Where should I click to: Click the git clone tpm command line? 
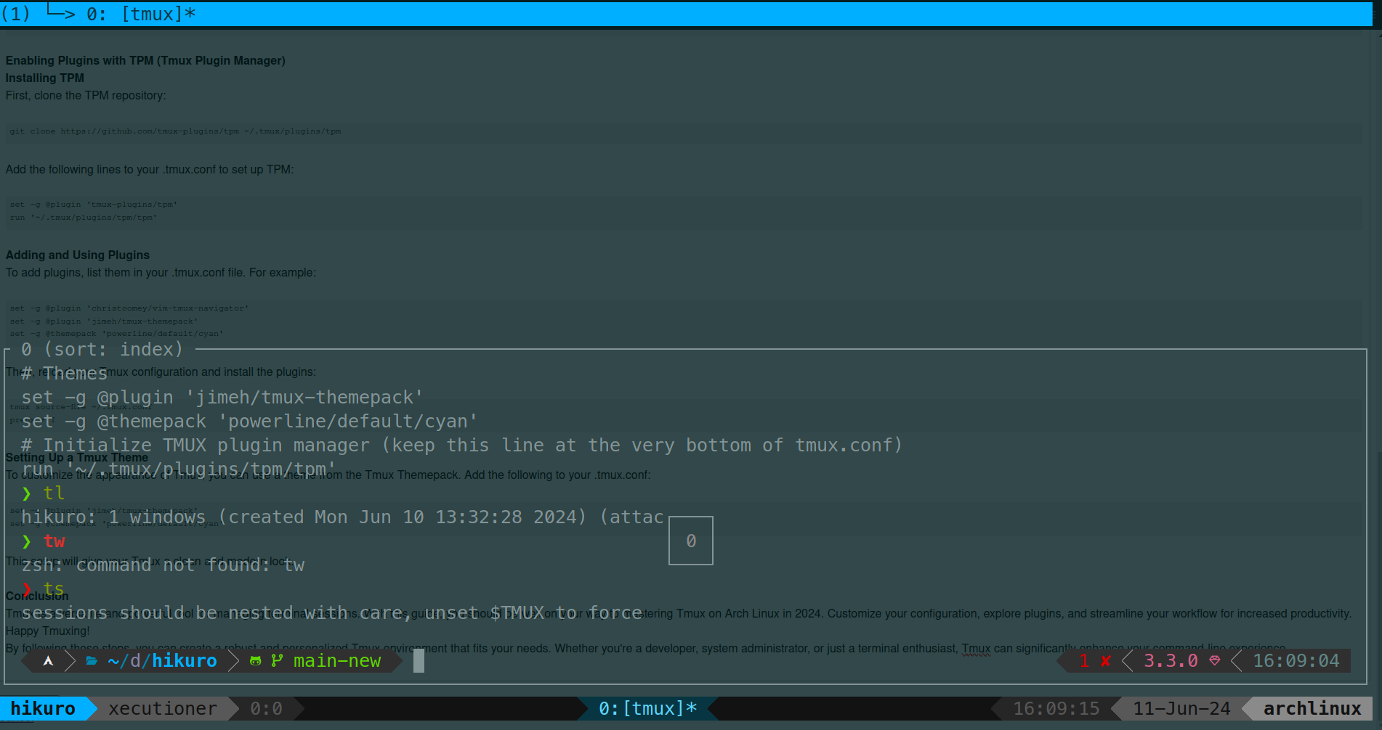(175, 131)
